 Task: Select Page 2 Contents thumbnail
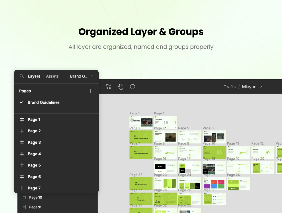click(x=165, y=122)
